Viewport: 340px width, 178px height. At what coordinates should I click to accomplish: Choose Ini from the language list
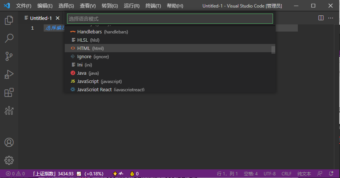pos(170,65)
